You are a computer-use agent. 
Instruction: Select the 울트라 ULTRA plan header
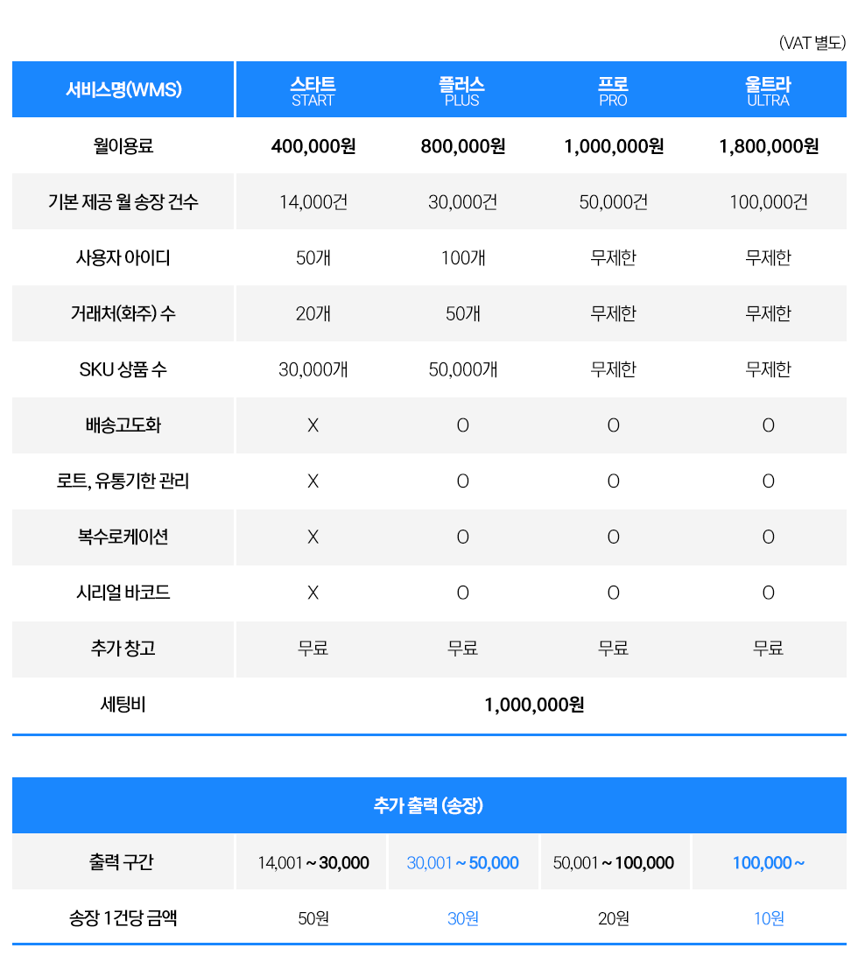[768, 91]
